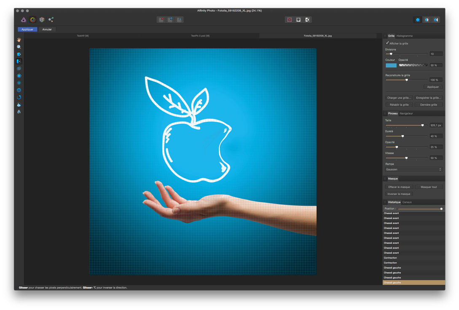This screenshot has width=459, height=310.
Task: Click the Divisions value field showing 10
Action: pyautogui.click(x=436, y=54)
